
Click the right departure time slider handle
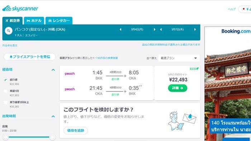point(52,137)
